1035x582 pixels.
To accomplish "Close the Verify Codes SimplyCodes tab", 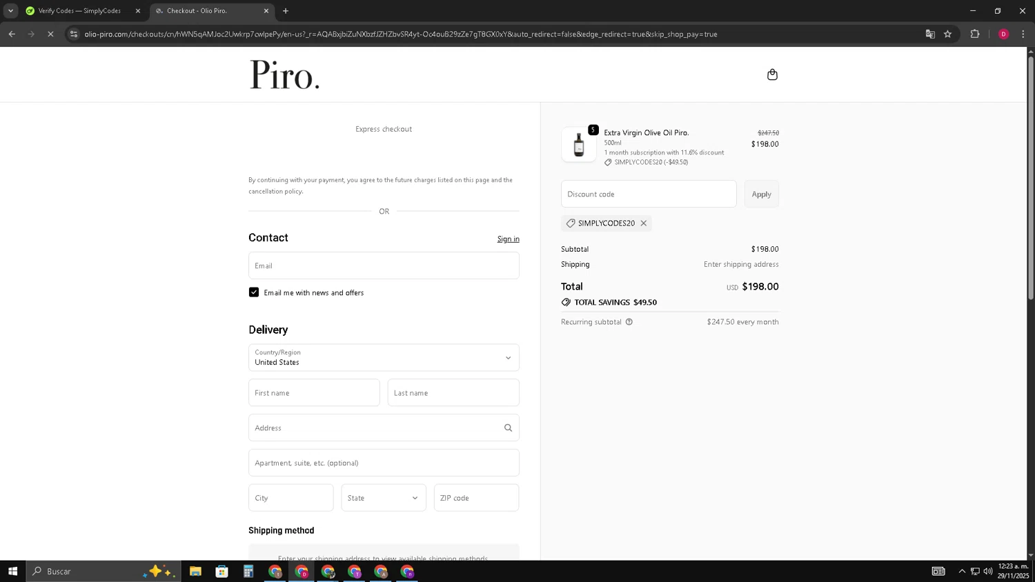I will click(138, 11).
